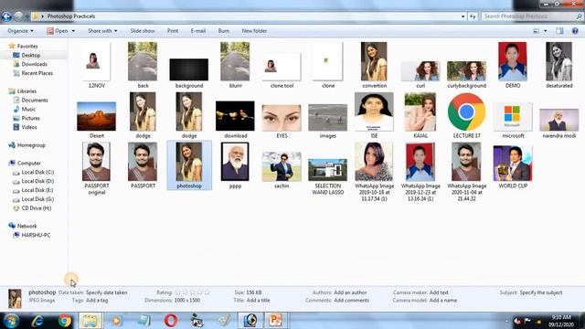585x329 pixels.
Task: Open Recent Places in Favorites
Action: tap(37, 73)
